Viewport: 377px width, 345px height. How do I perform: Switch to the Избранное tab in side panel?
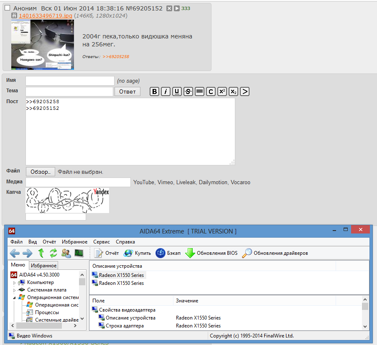[x=43, y=266]
